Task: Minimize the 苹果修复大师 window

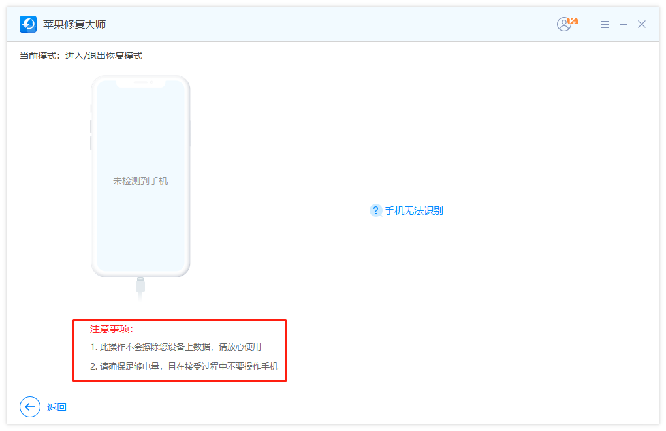Action: coord(624,25)
